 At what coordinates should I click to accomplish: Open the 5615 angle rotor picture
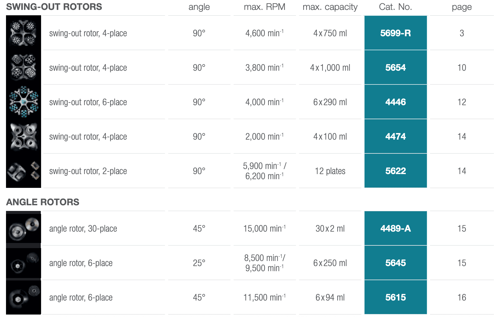[x=23, y=297]
